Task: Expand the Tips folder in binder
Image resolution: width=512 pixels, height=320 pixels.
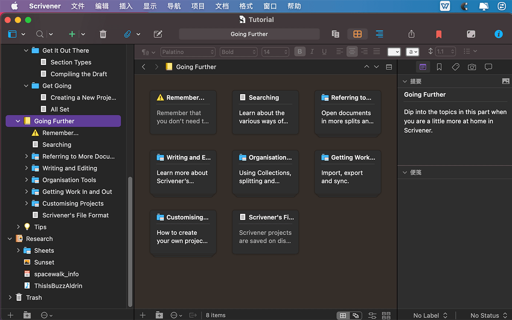Action: coord(18,227)
